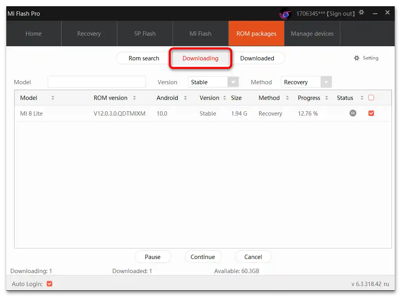Click the user avatar picture

(285, 14)
